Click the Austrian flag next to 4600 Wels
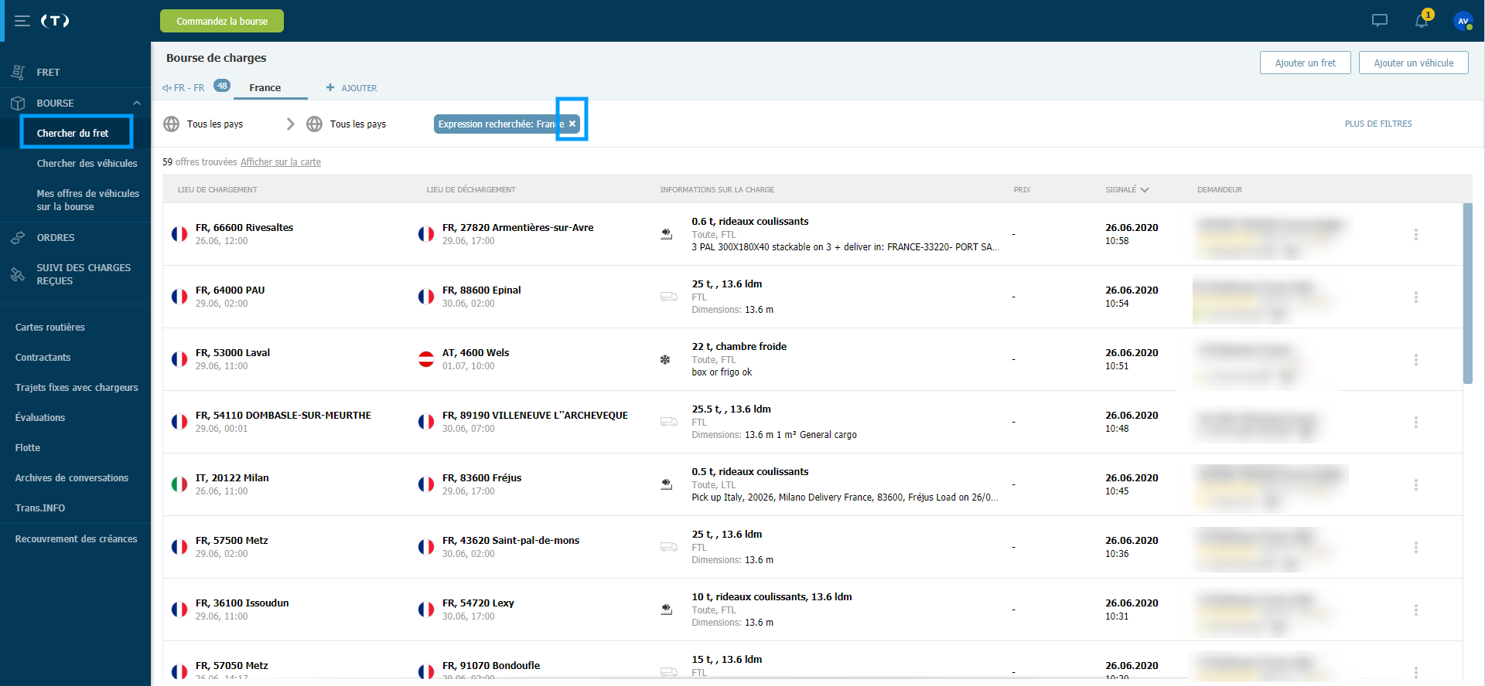 coord(426,359)
